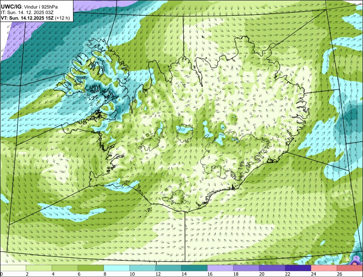Click the legend value 12
363x277 pixels.
158,274
